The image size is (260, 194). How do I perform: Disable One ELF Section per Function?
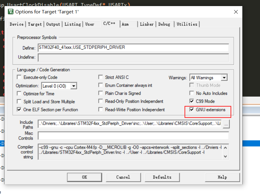tap(19, 109)
